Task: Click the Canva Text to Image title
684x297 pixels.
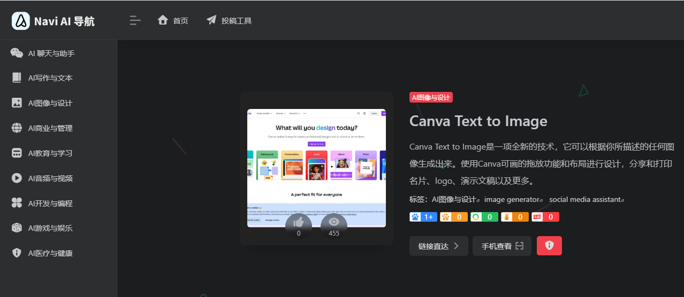Action: [x=478, y=121]
